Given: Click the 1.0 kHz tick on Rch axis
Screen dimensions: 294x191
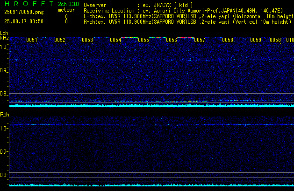Looking at the screenshot, I should [x=4, y=129].
